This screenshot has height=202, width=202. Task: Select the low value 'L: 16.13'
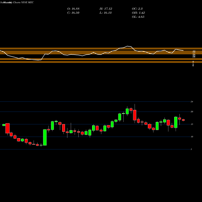click(x=105, y=13)
